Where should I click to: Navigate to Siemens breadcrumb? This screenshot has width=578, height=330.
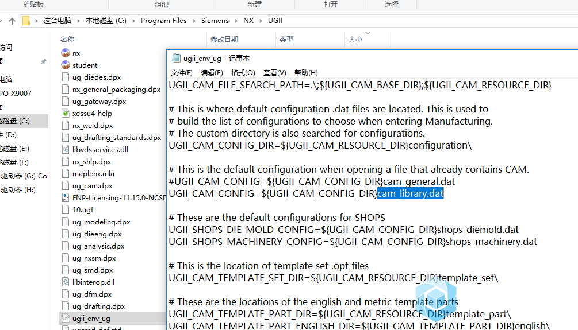[x=215, y=21]
